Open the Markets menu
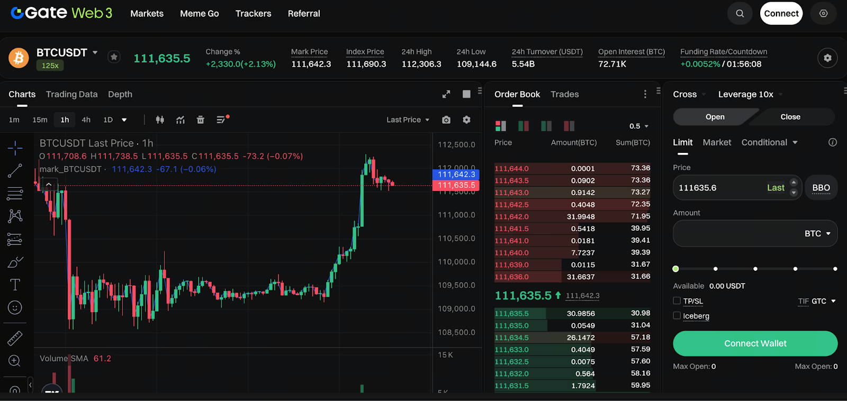This screenshot has height=401, width=847. point(147,14)
